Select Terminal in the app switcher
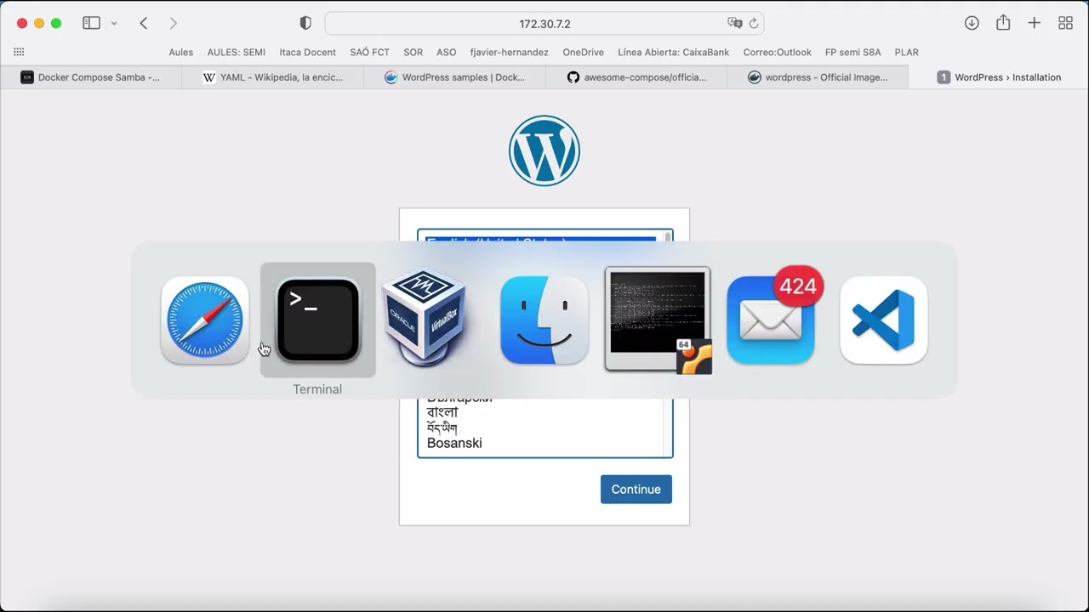Image resolution: width=1089 pixels, height=612 pixels. pyautogui.click(x=317, y=320)
